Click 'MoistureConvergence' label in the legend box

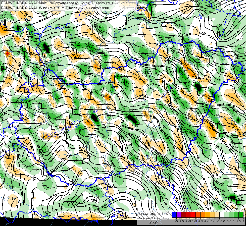pos(154,218)
